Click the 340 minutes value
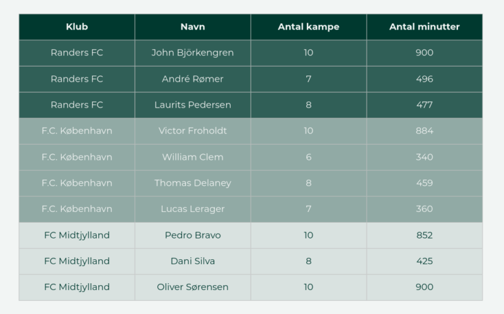The image size is (504, 314). 425,157
